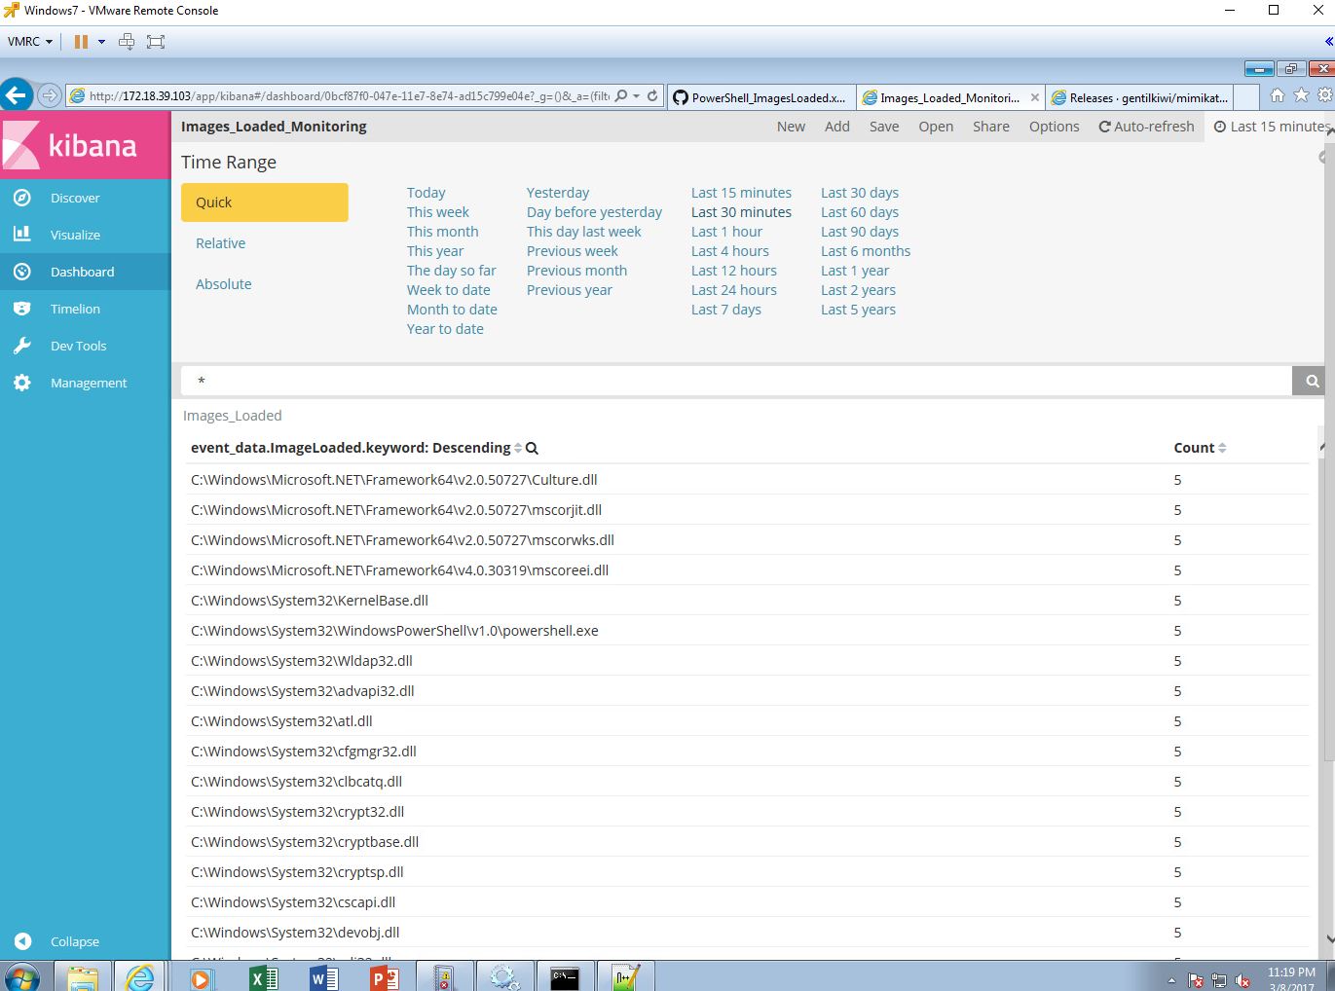Choose the Yesterday quick range
The height and width of the screenshot is (991, 1335).
pos(558,193)
